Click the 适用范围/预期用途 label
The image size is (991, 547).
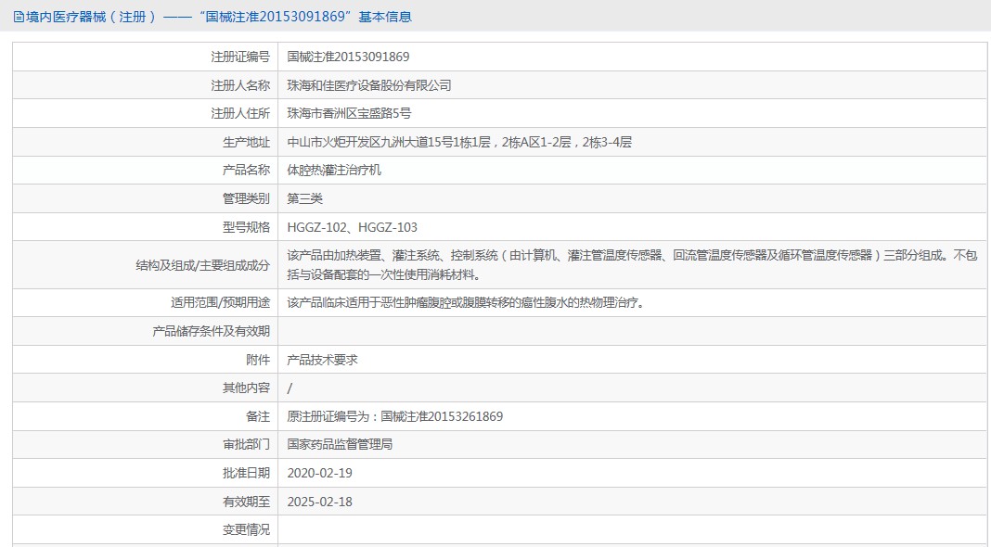(221, 302)
